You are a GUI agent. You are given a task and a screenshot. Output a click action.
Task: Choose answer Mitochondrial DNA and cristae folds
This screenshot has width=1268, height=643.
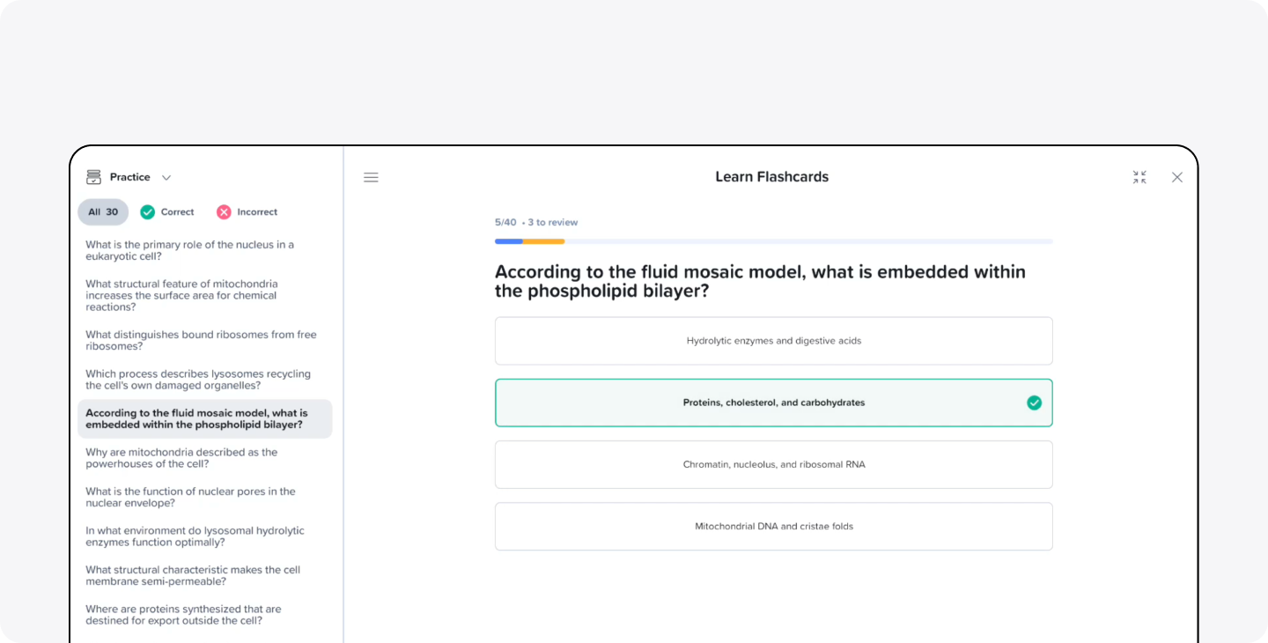(x=774, y=526)
